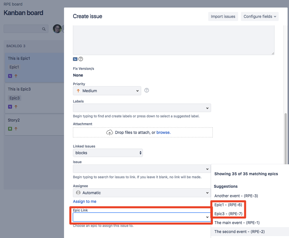Open the Issue link search dropdown

pyautogui.click(x=142, y=169)
